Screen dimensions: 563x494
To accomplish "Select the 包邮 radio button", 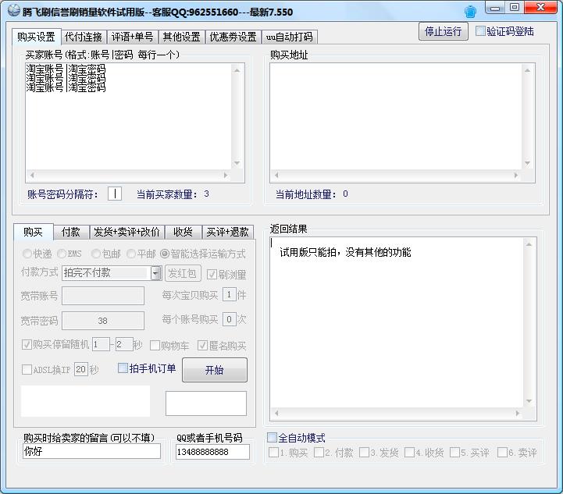I will (x=95, y=254).
